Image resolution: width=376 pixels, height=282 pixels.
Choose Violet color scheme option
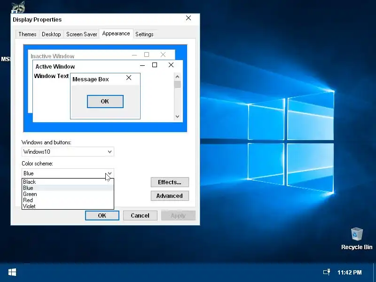click(68, 206)
